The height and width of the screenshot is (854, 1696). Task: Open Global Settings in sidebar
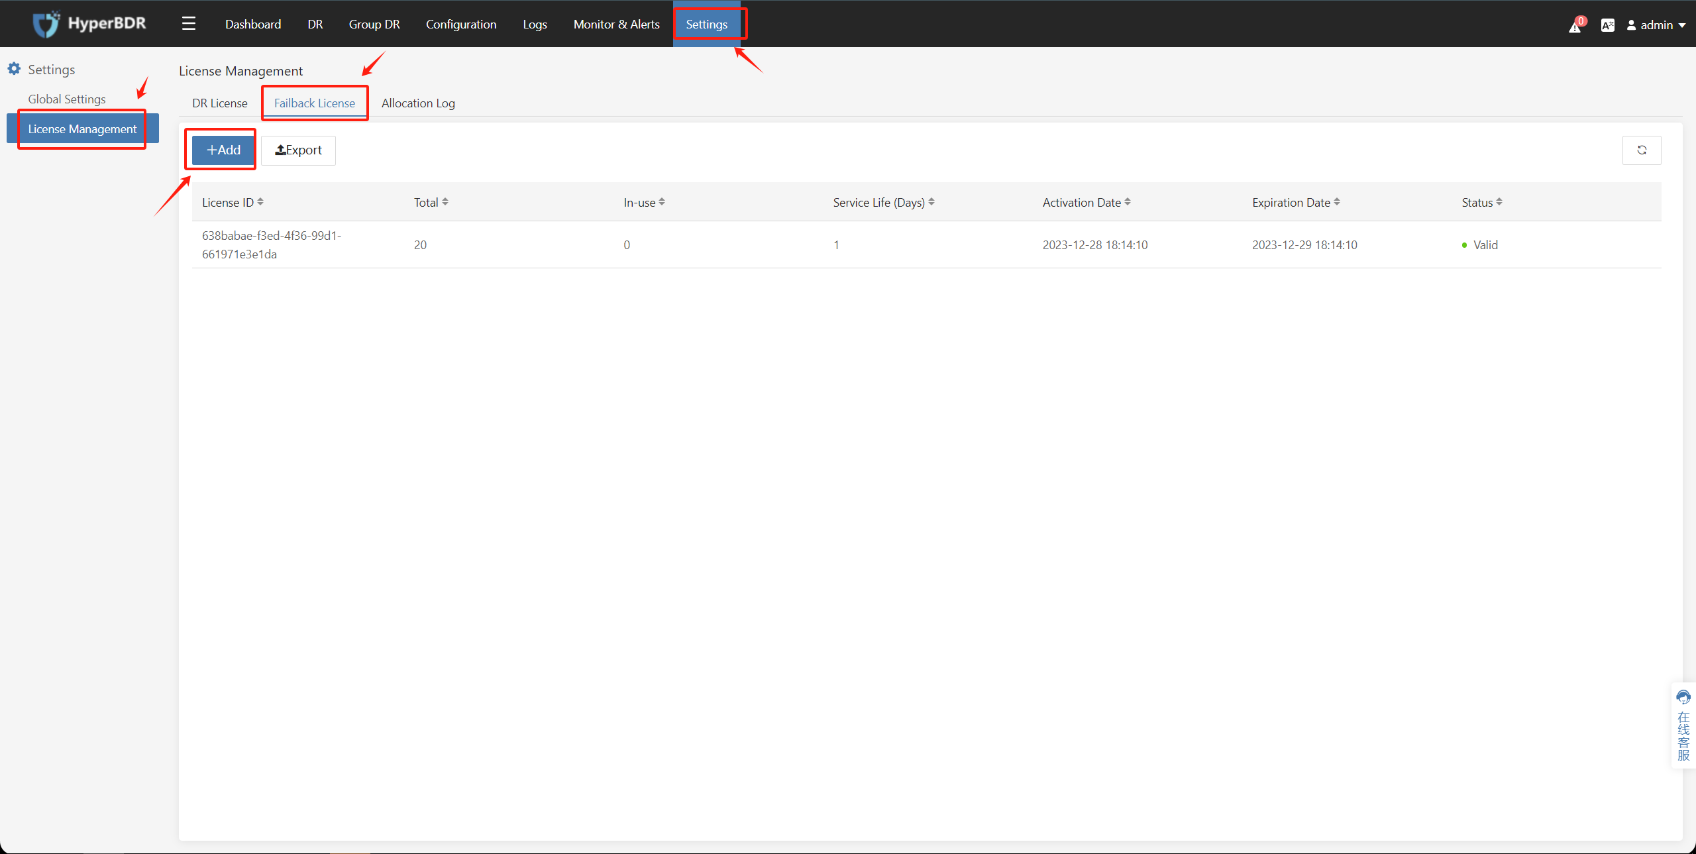click(67, 99)
